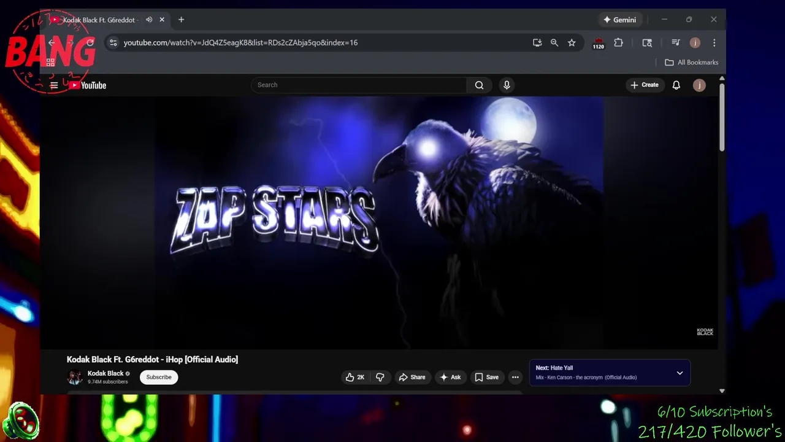Open Chrome three-dot menu

click(714, 43)
